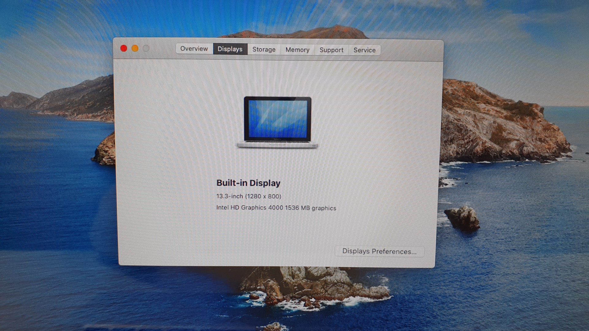The image size is (589, 331).
Task: Select the Displays tab
Action: 230,49
